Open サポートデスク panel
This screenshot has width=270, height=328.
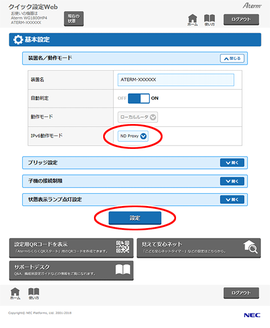(x=71, y=270)
